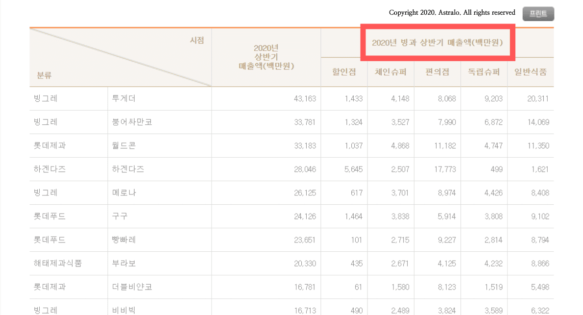Click 빙그레 in the 투게더 row

[46, 98]
